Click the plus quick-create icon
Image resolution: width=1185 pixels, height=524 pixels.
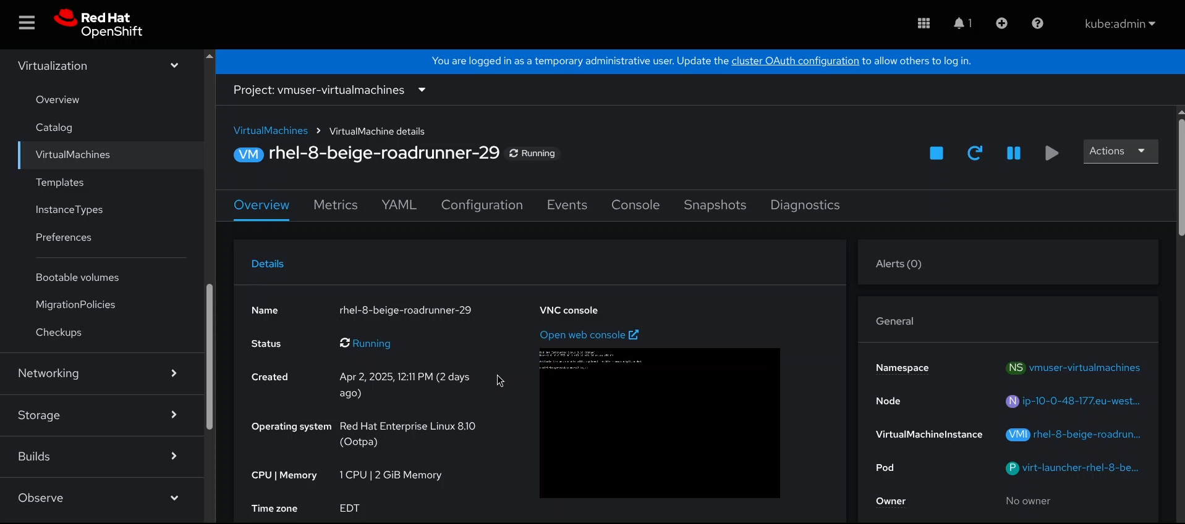pos(1001,23)
